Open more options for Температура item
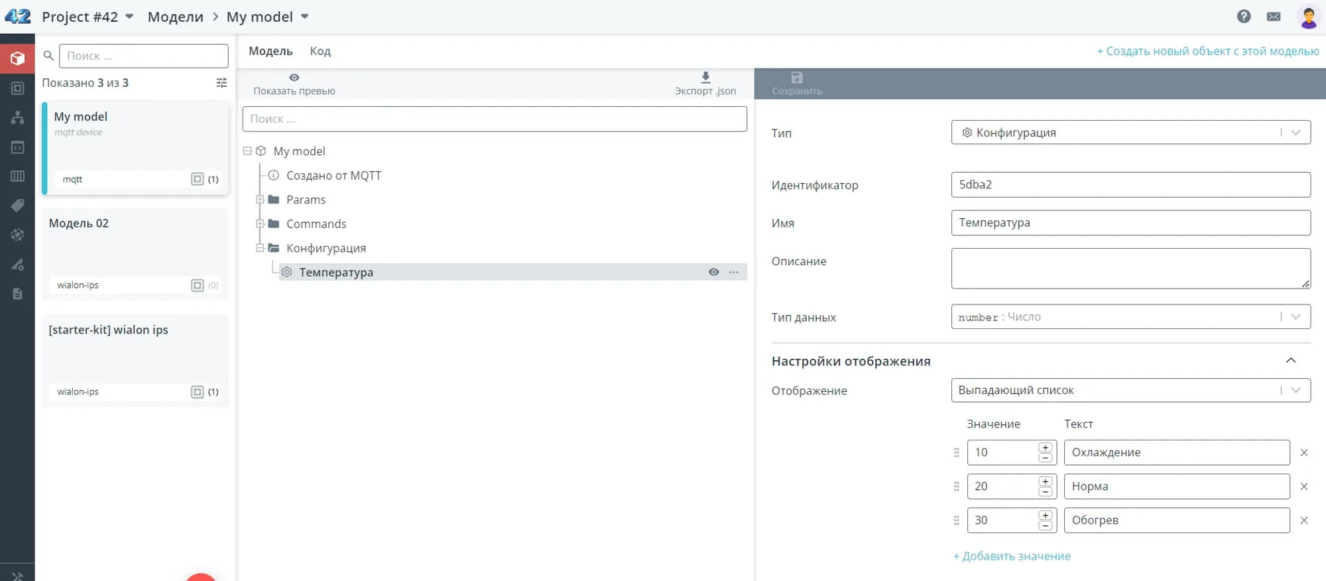This screenshot has height=581, width=1326. click(x=733, y=272)
